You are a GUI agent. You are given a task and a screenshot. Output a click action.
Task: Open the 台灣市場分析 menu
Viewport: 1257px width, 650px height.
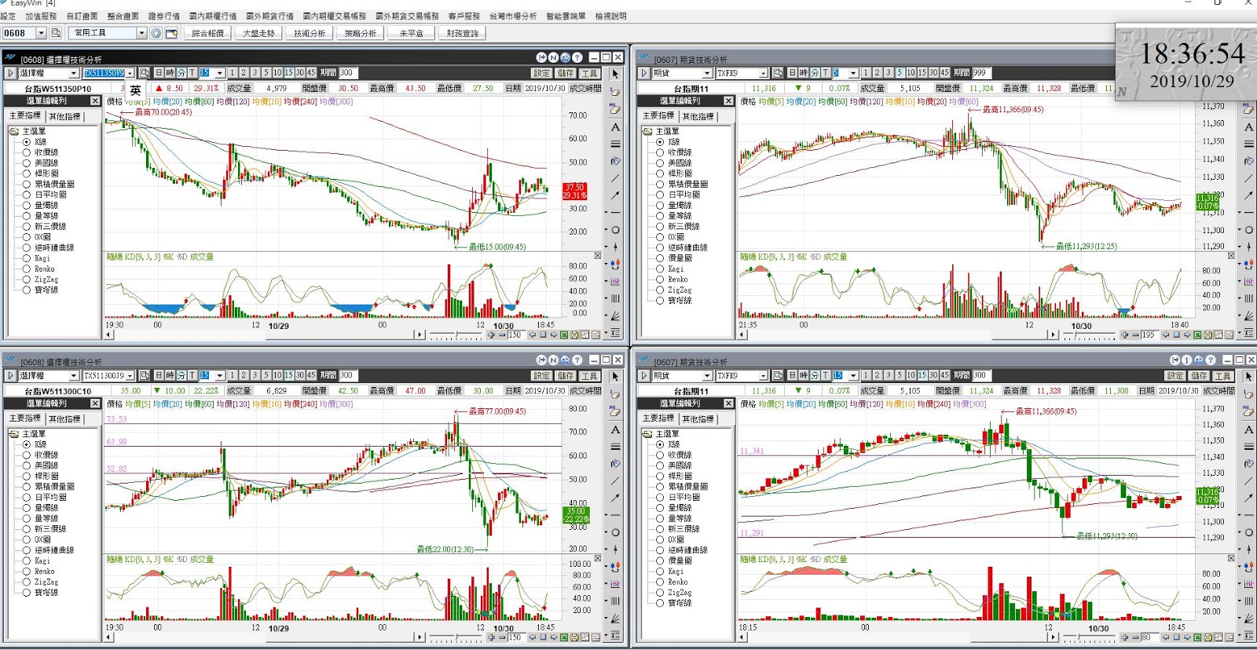(x=513, y=16)
